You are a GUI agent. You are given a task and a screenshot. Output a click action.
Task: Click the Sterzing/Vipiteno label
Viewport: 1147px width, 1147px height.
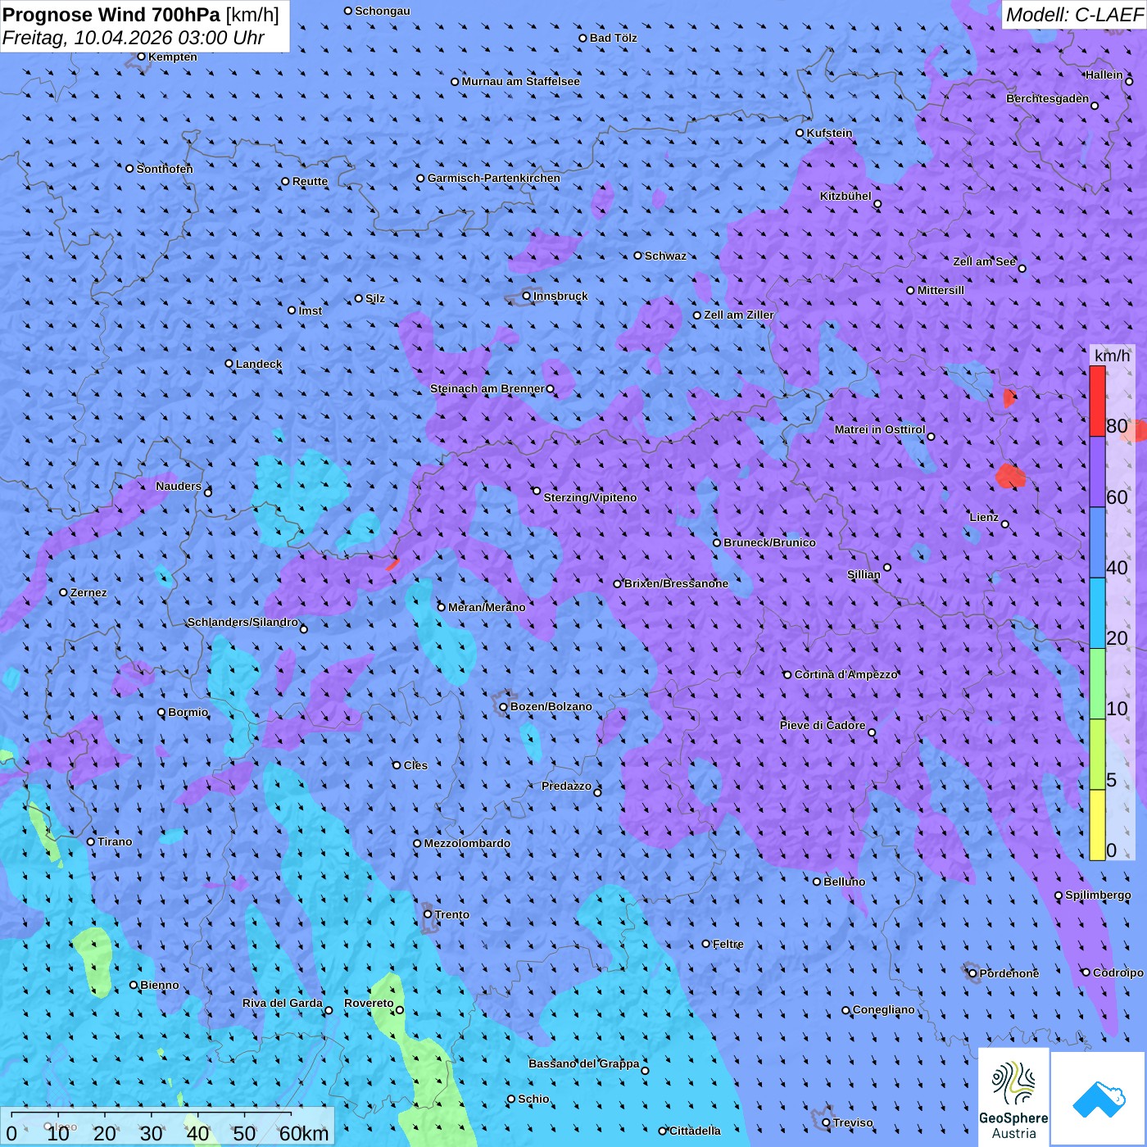(x=590, y=497)
